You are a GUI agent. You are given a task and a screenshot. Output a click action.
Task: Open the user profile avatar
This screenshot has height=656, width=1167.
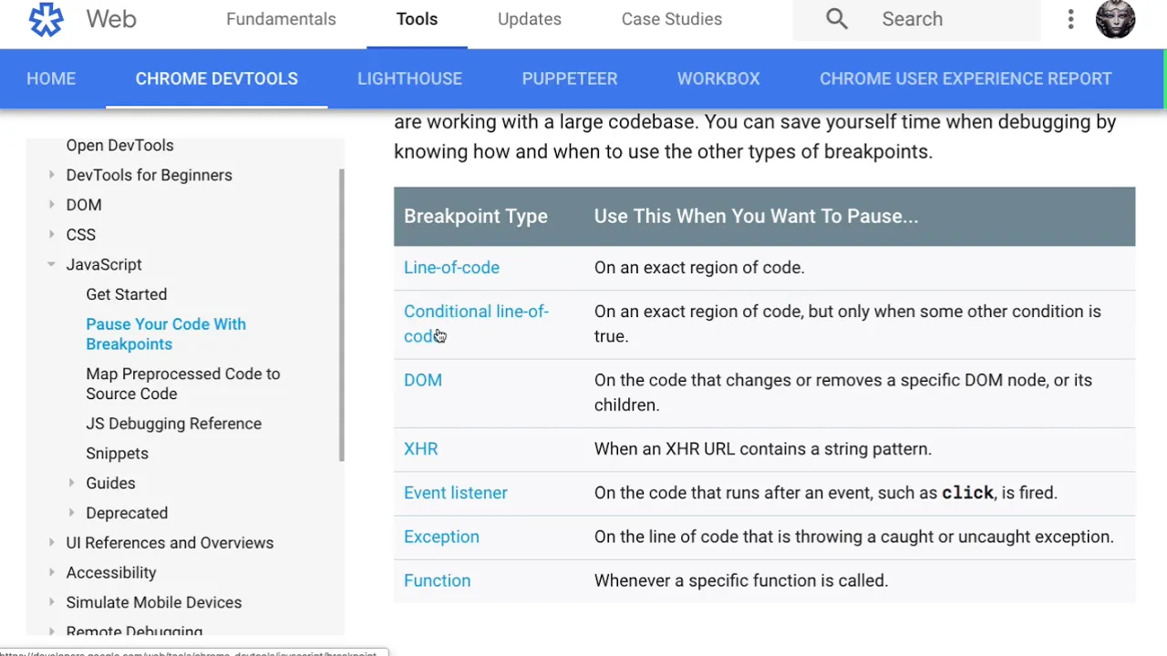pos(1115,19)
